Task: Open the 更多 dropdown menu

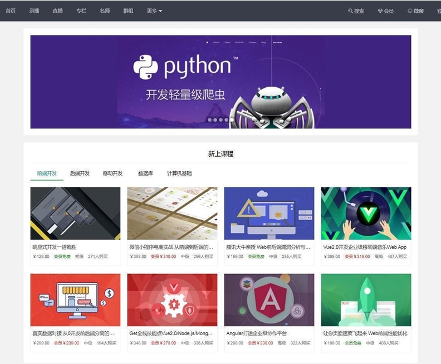Action: pos(154,11)
